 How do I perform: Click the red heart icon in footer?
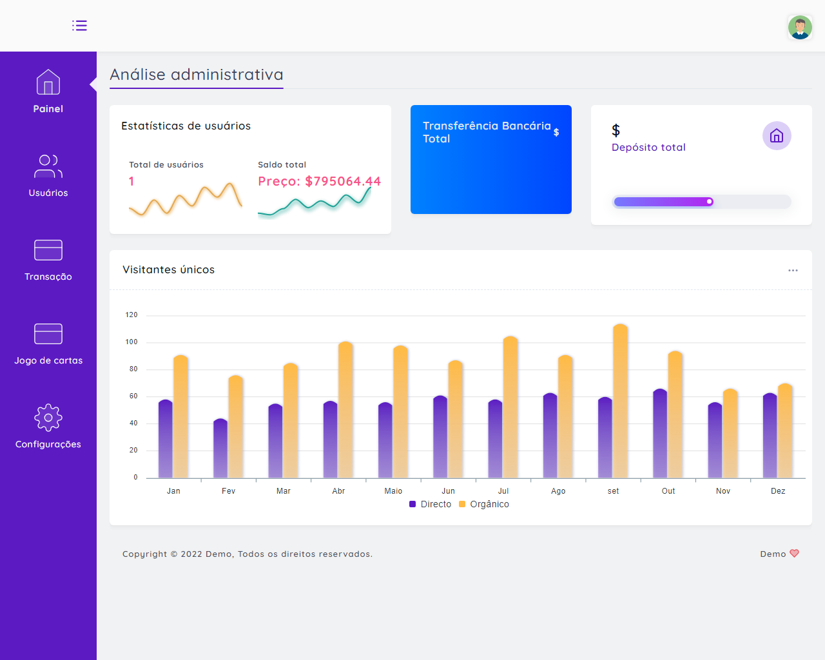[x=794, y=554]
